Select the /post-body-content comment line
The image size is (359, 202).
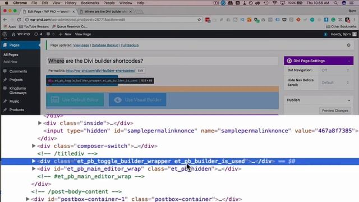pyautogui.click(x=76, y=191)
